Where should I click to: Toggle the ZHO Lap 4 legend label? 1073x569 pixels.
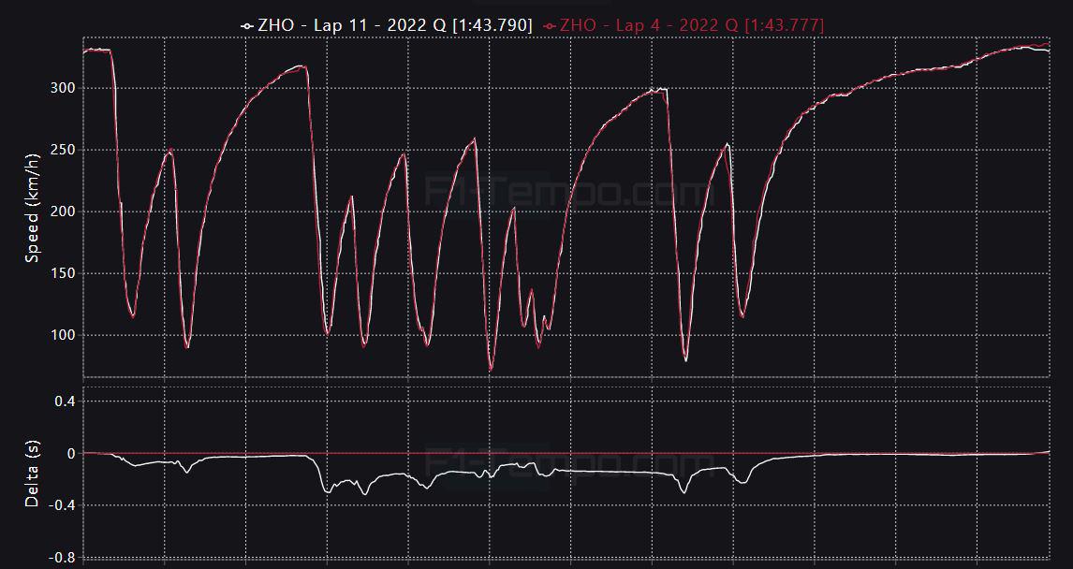click(692, 25)
